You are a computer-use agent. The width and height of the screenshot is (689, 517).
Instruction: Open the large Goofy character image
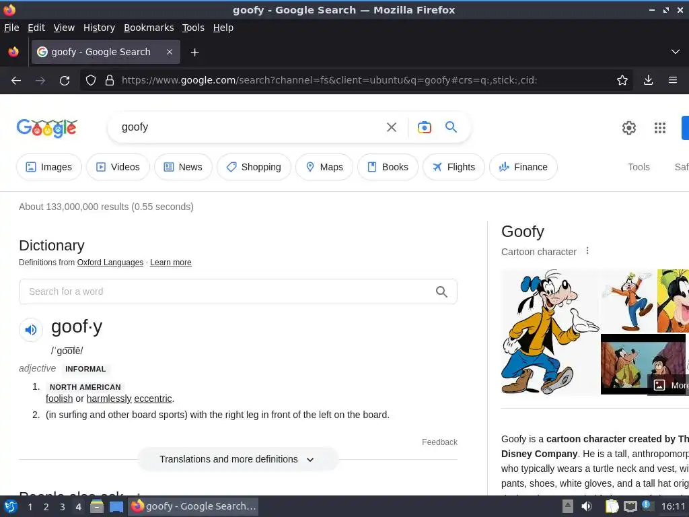(550, 332)
